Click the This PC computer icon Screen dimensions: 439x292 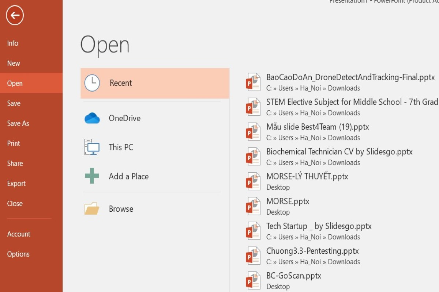click(92, 147)
